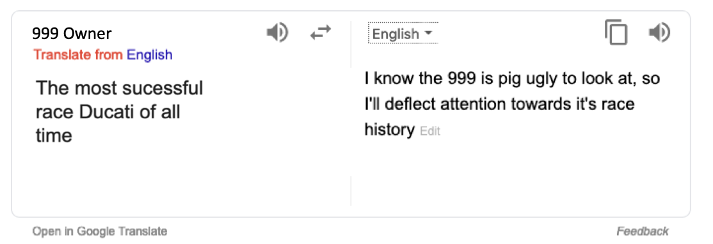
Task: Send Feedback via the Feedback link
Action: coord(643,231)
